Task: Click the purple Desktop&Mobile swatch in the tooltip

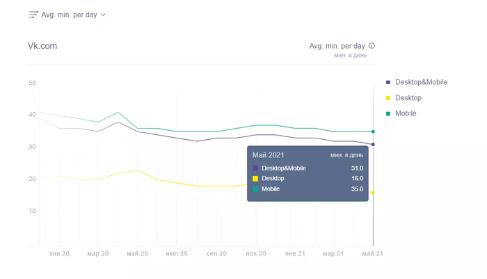Action: [x=255, y=168]
